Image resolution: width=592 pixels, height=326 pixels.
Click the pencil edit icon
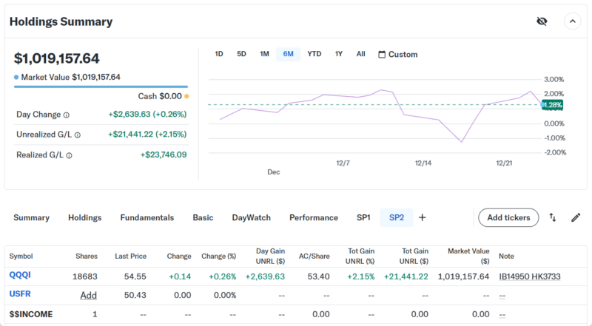click(x=576, y=217)
